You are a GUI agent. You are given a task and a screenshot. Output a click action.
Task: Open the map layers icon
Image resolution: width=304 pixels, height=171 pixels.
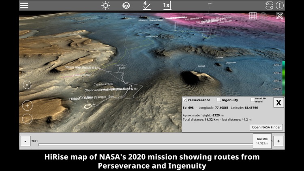pyautogui.click(x=126, y=5)
